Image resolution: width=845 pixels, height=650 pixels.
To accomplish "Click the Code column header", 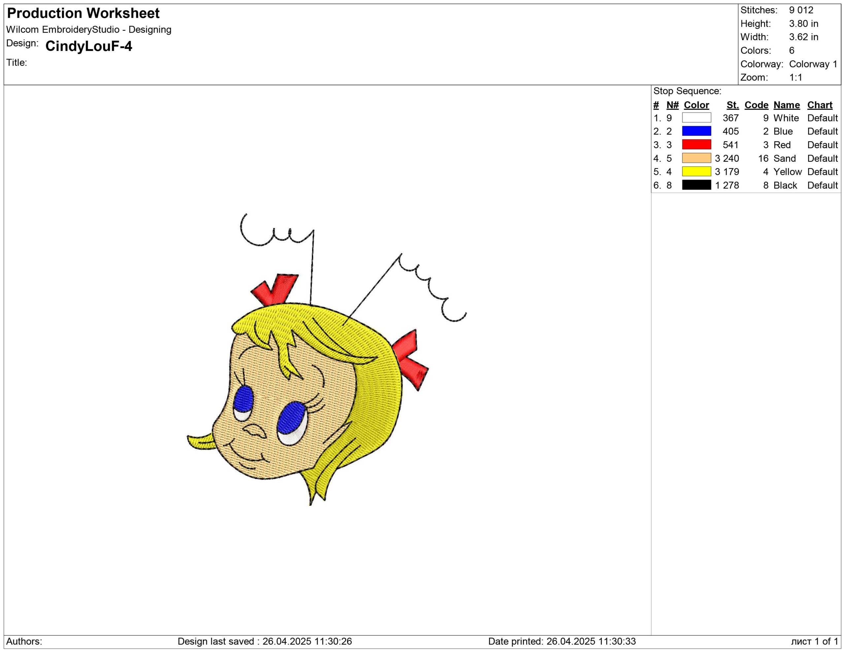I will 756,105.
